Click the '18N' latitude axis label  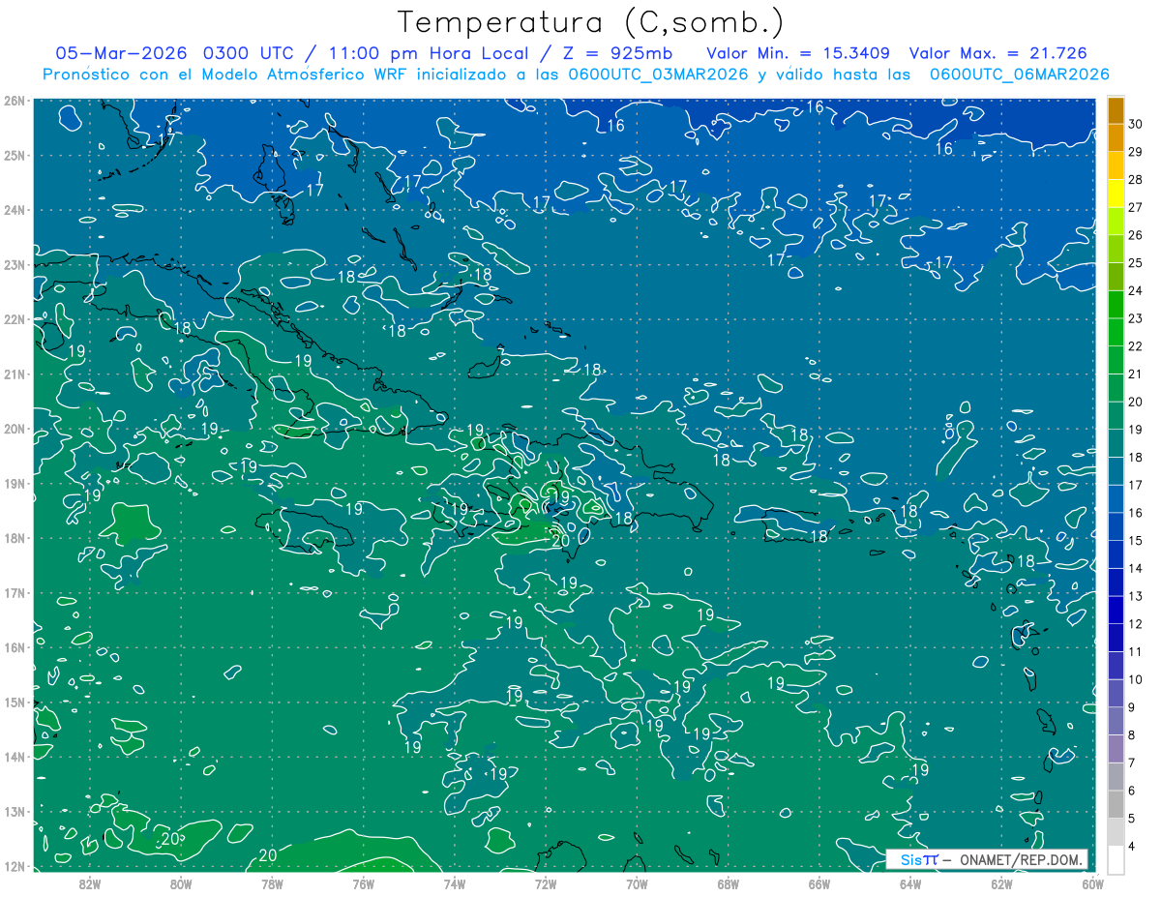coord(14,538)
